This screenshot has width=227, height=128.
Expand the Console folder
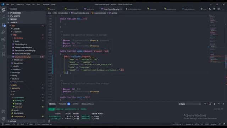[x=16, y=29]
